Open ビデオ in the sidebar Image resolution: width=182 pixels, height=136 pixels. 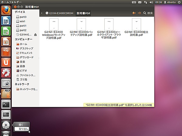click(22, 70)
